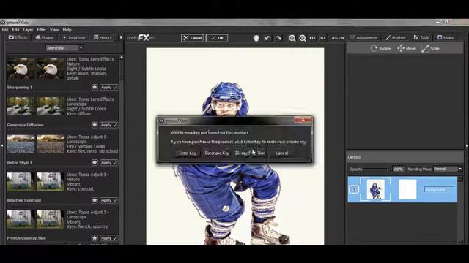The height and width of the screenshot is (263, 469).
Task: Favorite the Generous Diffusion effect
Action: (95, 125)
